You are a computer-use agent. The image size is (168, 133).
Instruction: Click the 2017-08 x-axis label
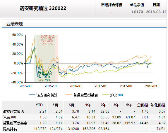(x=126, y=86)
